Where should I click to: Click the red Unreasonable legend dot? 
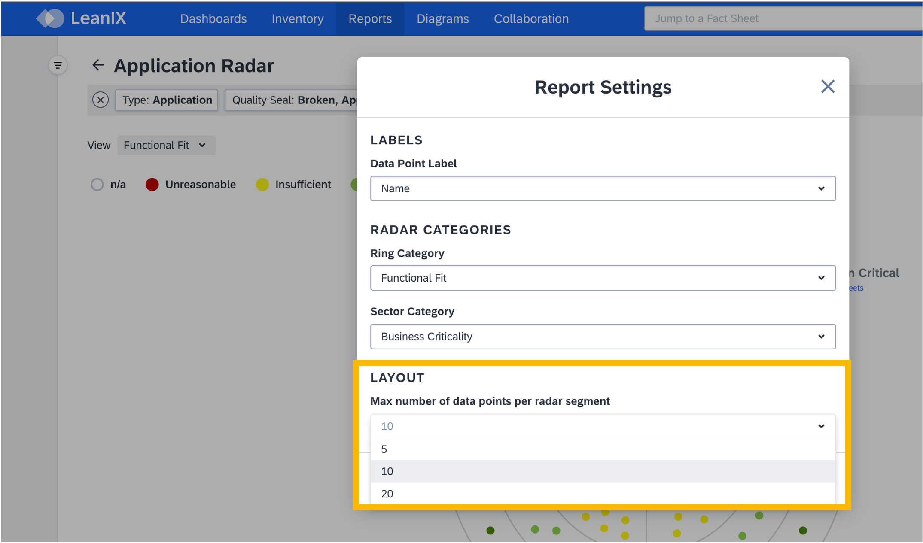click(x=152, y=185)
